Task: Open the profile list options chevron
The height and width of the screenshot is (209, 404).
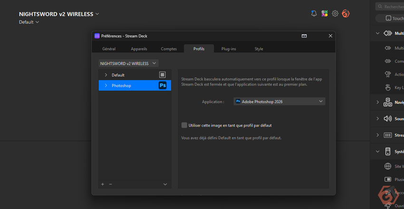Action: coord(165,184)
